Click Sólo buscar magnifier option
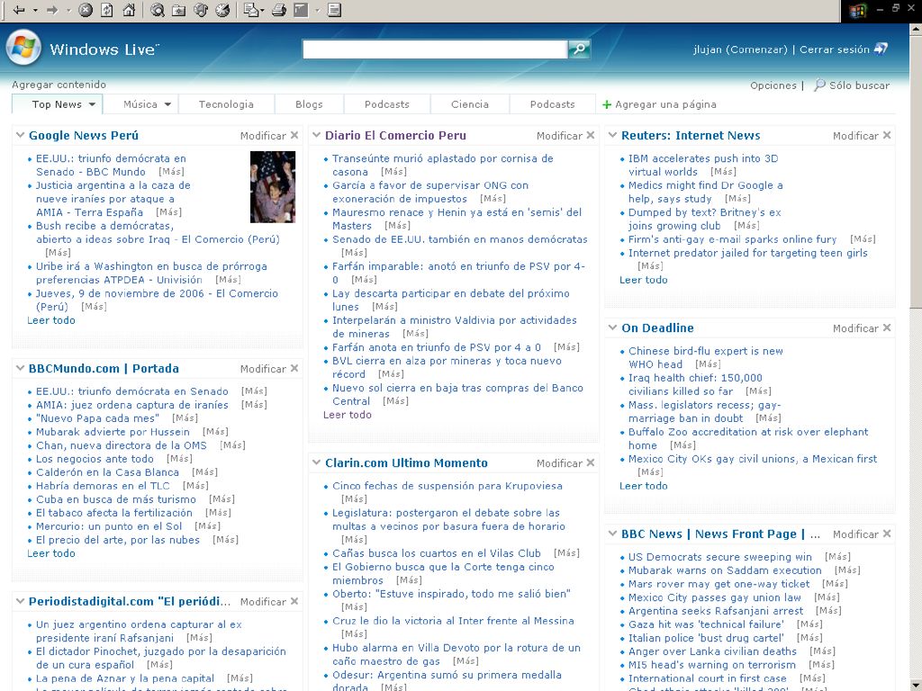Screen dimensions: 922x691 coord(852,85)
